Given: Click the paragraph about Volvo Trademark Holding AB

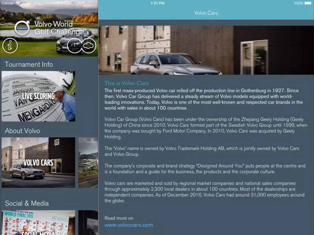Looking at the screenshot, I should pos(202,151).
